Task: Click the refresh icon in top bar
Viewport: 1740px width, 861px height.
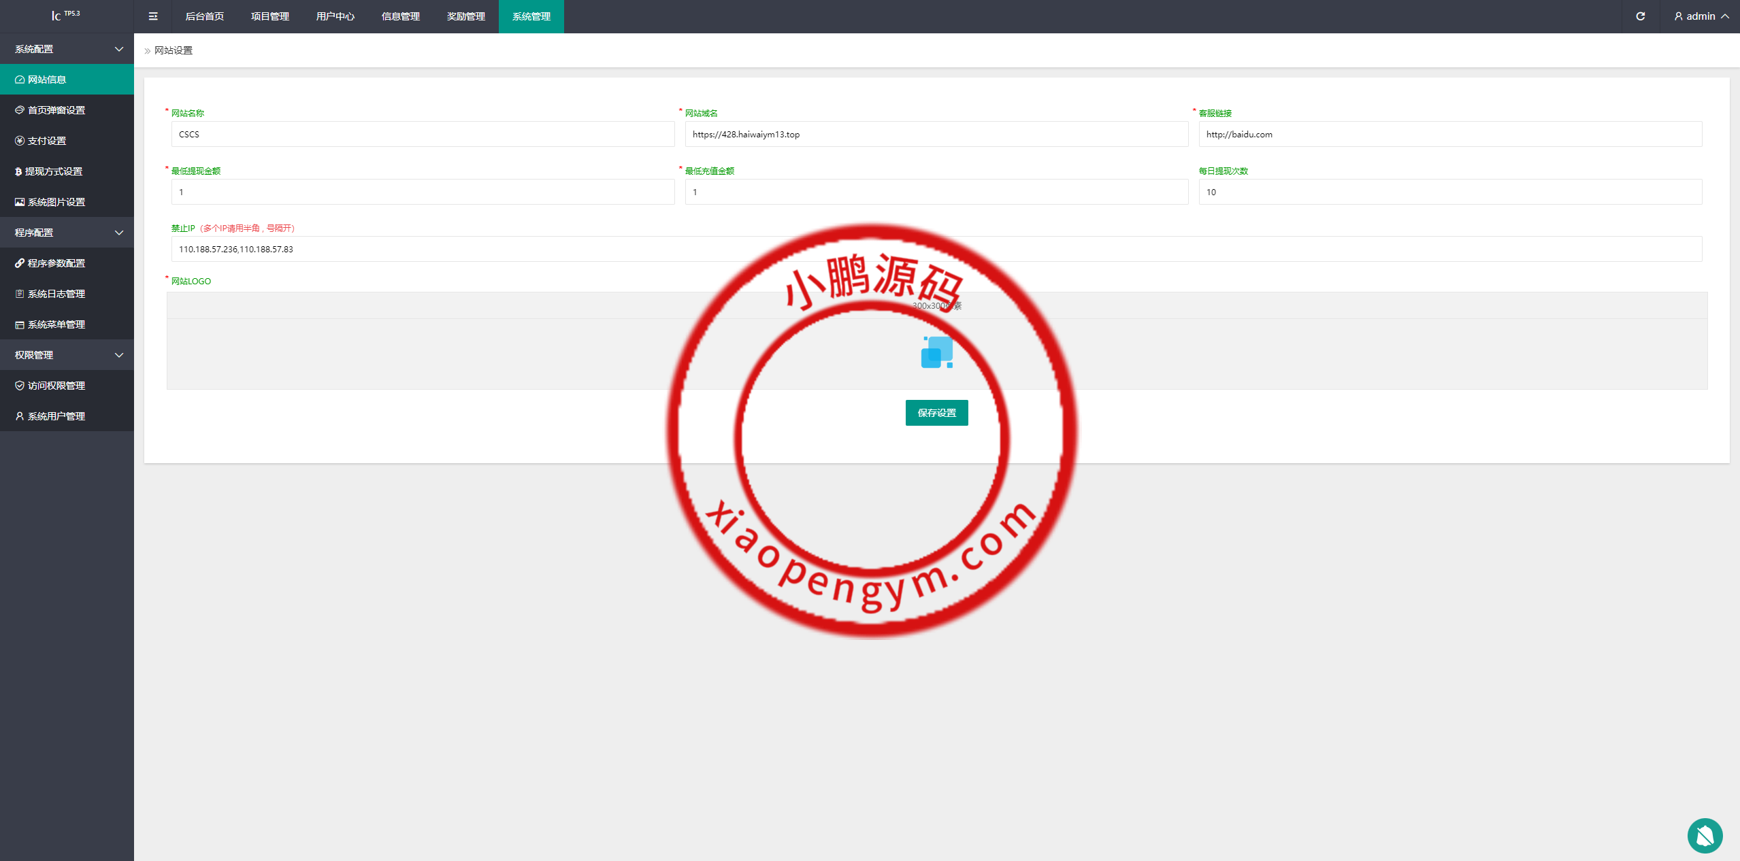Action: [x=1640, y=16]
